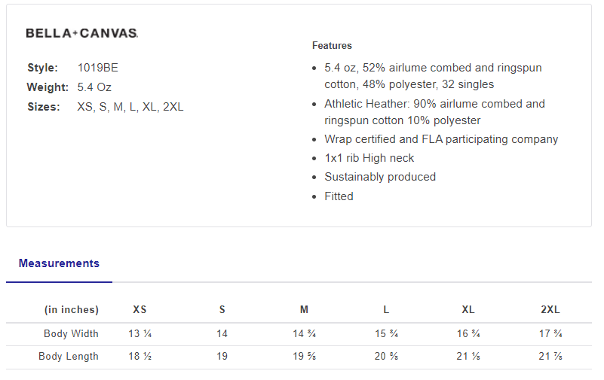This screenshot has height=380, width=604.
Task: Open the Measurements tab
Action: pyautogui.click(x=59, y=263)
